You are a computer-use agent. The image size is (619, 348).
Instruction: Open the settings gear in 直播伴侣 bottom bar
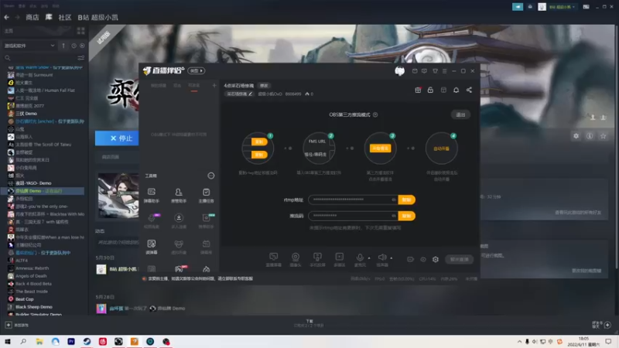(x=436, y=259)
